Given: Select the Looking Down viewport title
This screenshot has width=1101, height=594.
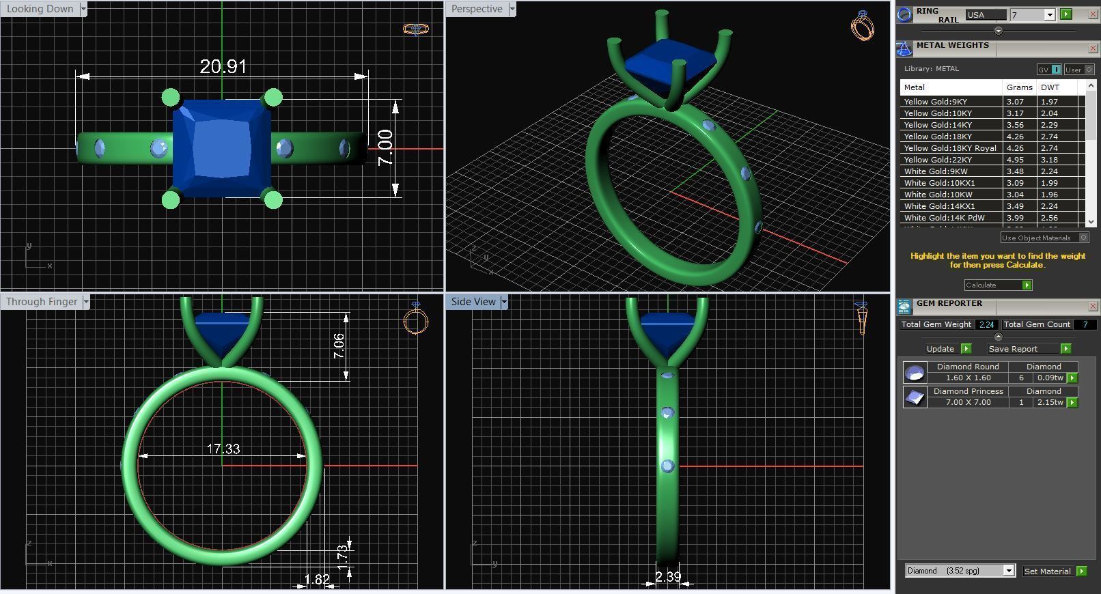Looking at the screenshot, I should point(40,9).
